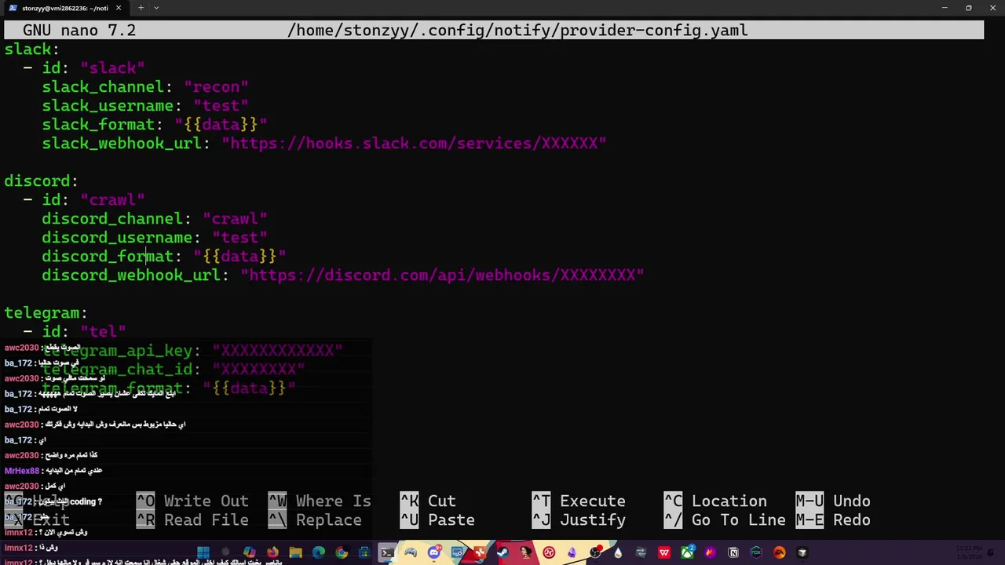Click the ^\ Replace shortcut label
Screen dimensions: 1005x565
tap(315, 520)
